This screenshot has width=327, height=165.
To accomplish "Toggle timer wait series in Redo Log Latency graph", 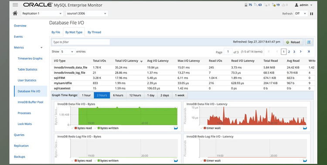I will [x=211, y=161].
